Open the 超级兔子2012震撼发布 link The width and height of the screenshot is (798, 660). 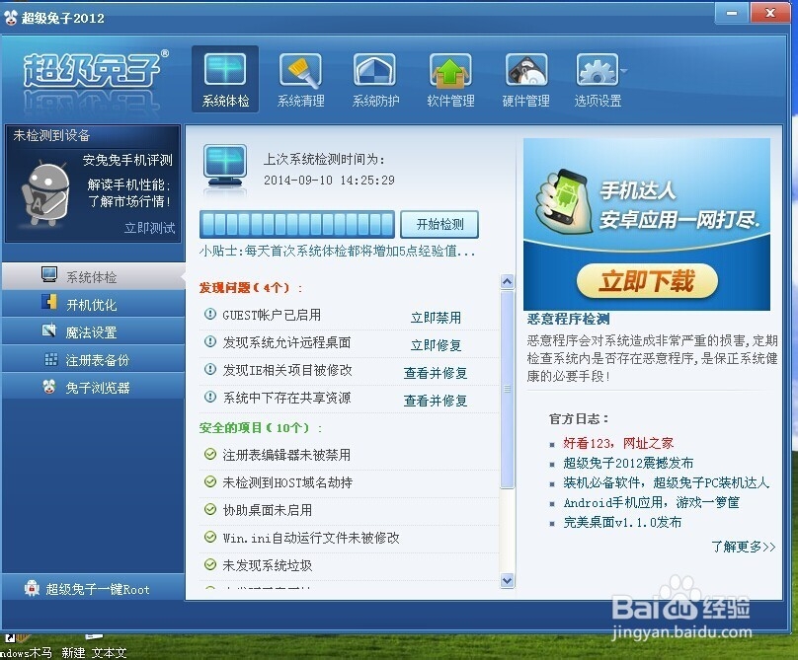coord(627,463)
